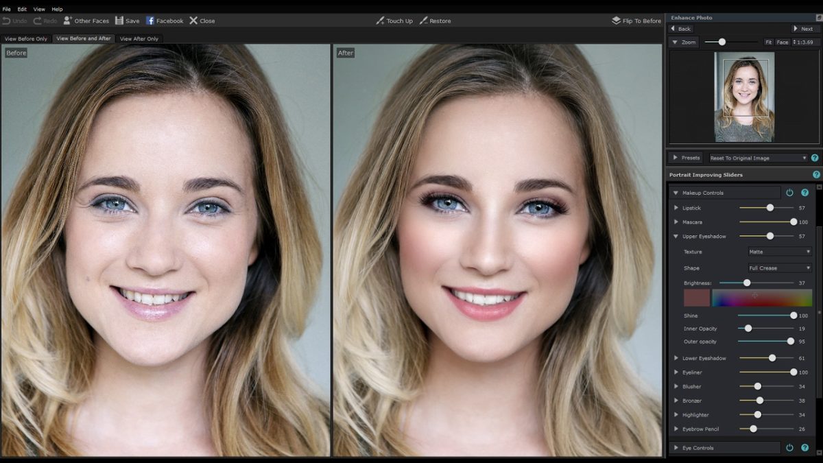Screen dimensions: 823x463
Task: Open the Edit menu
Action: [22, 9]
